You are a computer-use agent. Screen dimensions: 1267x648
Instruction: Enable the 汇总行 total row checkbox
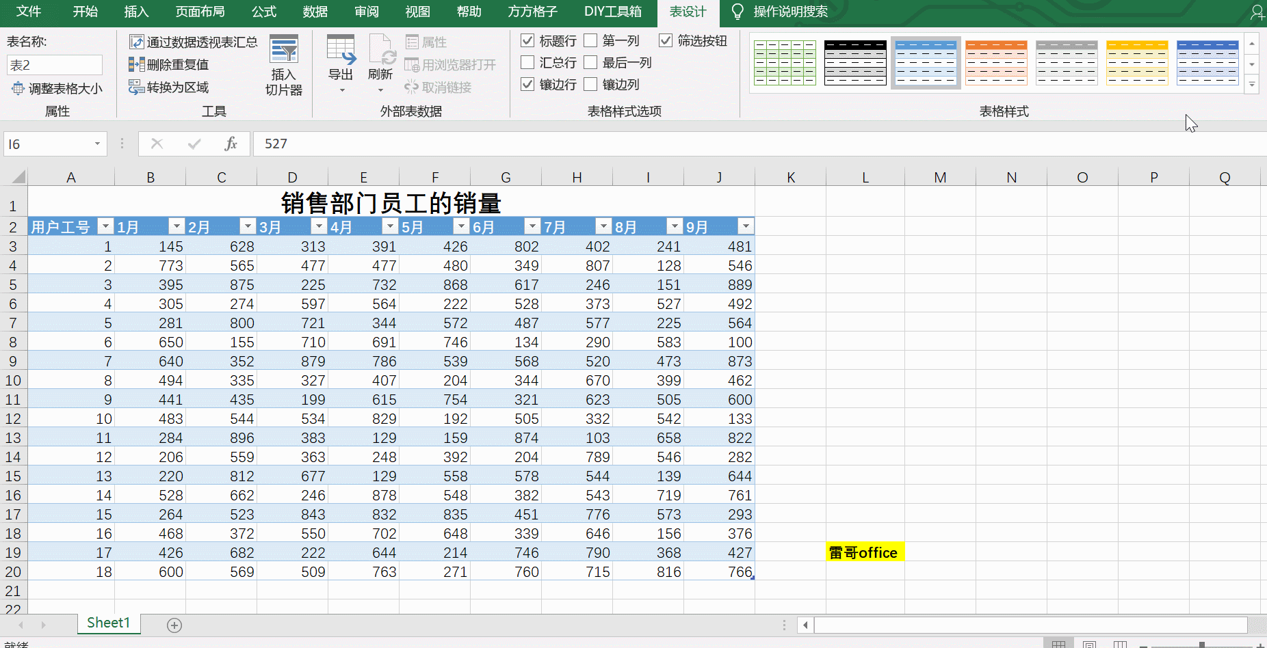tap(527, 62)
